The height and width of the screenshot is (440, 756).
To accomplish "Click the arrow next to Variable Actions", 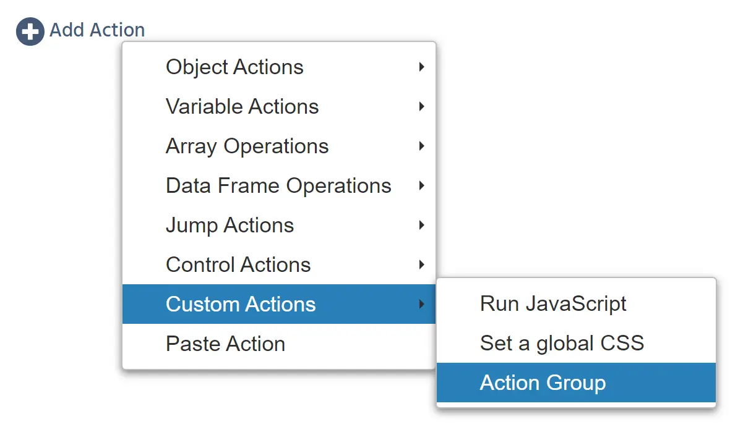I will click(421, 106).
